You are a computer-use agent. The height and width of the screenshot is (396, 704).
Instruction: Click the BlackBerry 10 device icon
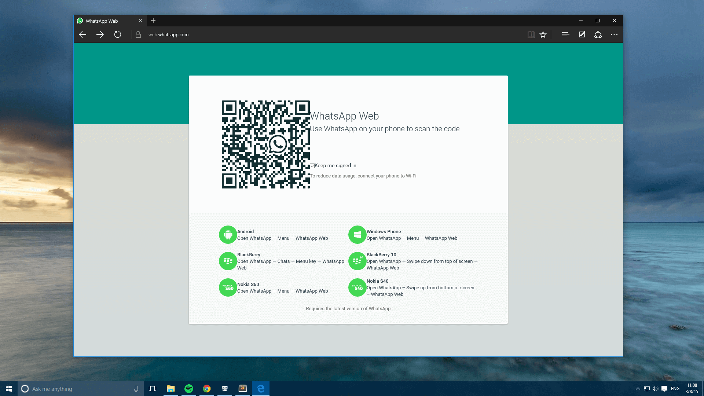point(357,261)
